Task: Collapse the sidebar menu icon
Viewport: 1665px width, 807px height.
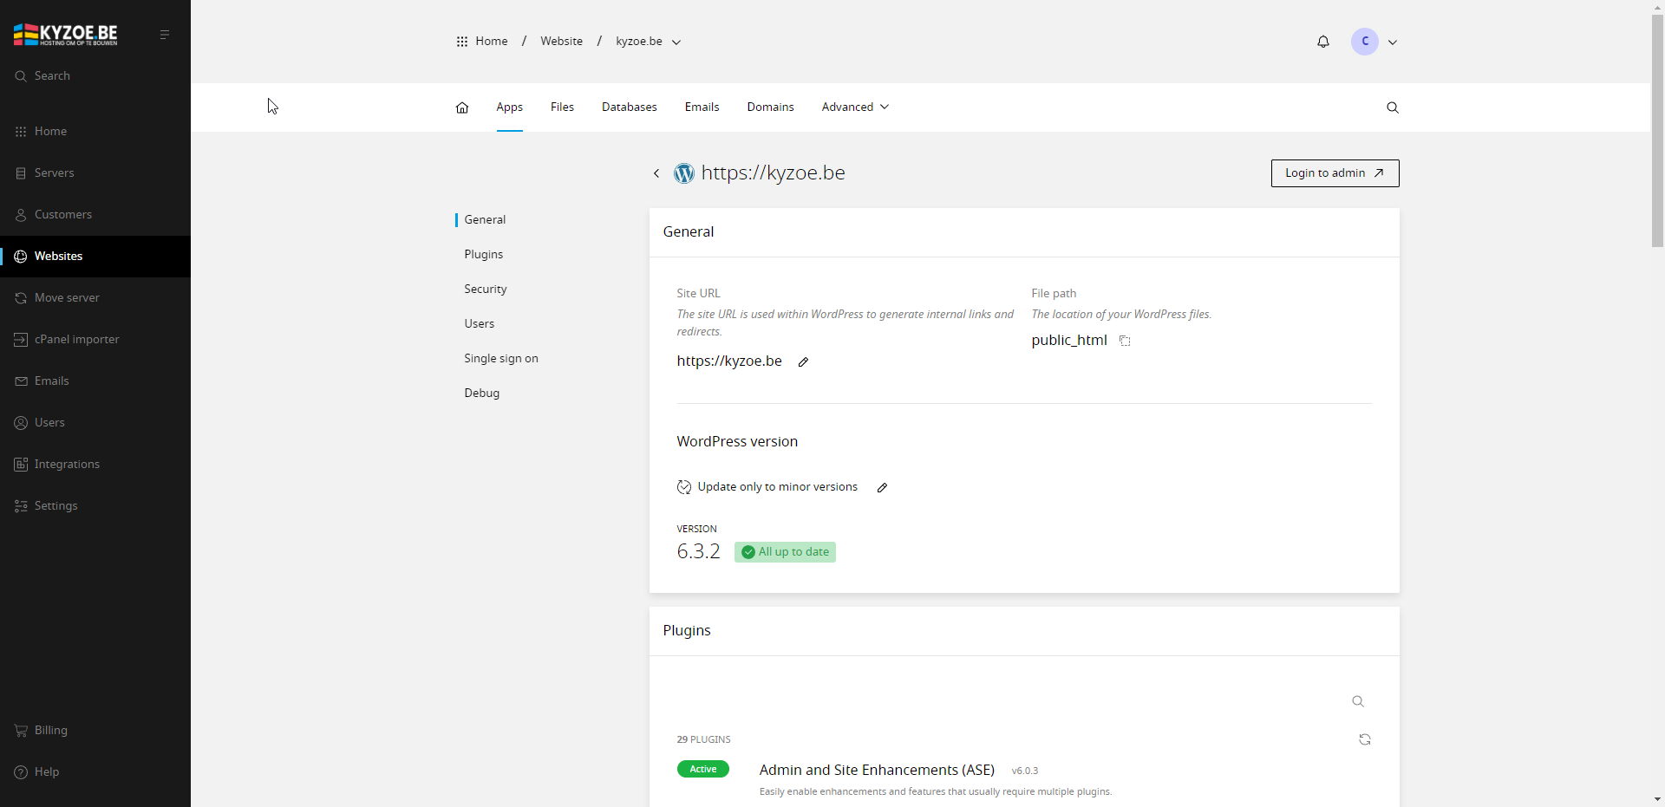Action: 165,35
